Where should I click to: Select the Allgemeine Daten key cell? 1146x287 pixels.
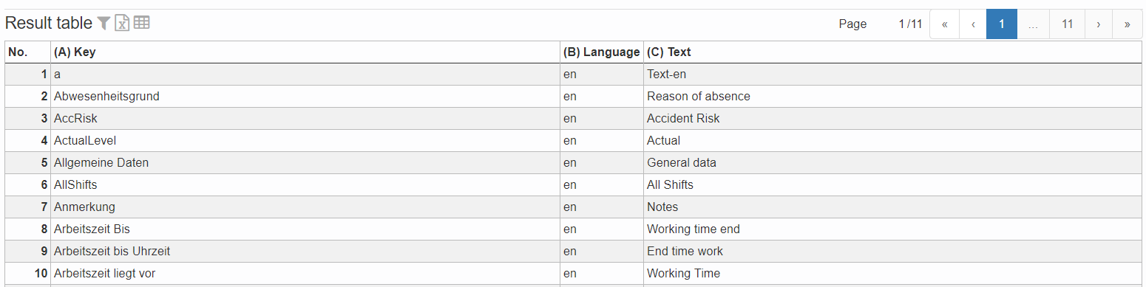coord(305,163)
